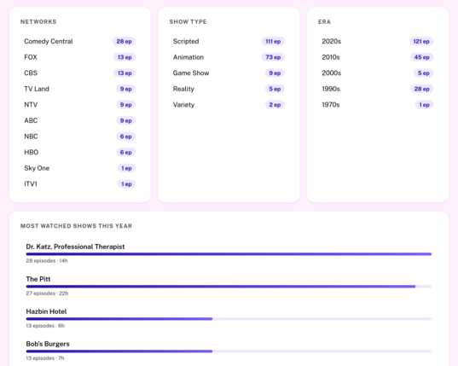This screenshot has height=366, width=458.
Task: Click the 6 ep badge next to HBO
Action: click(x=126, y=152)
